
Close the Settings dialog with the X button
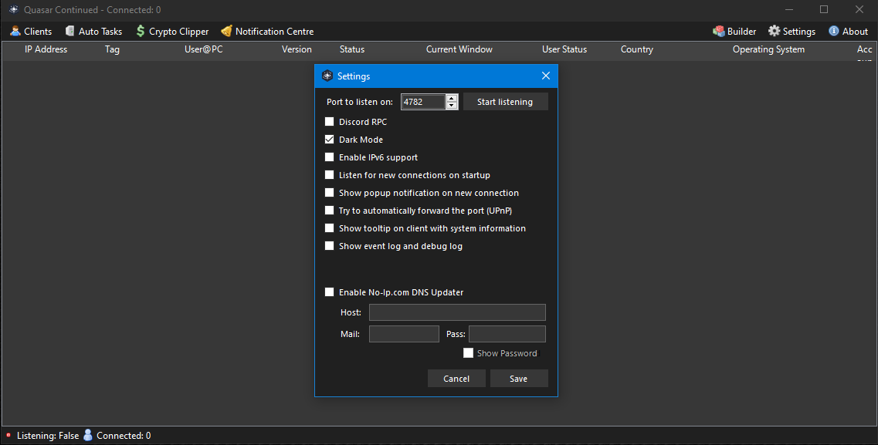[546, 76]
